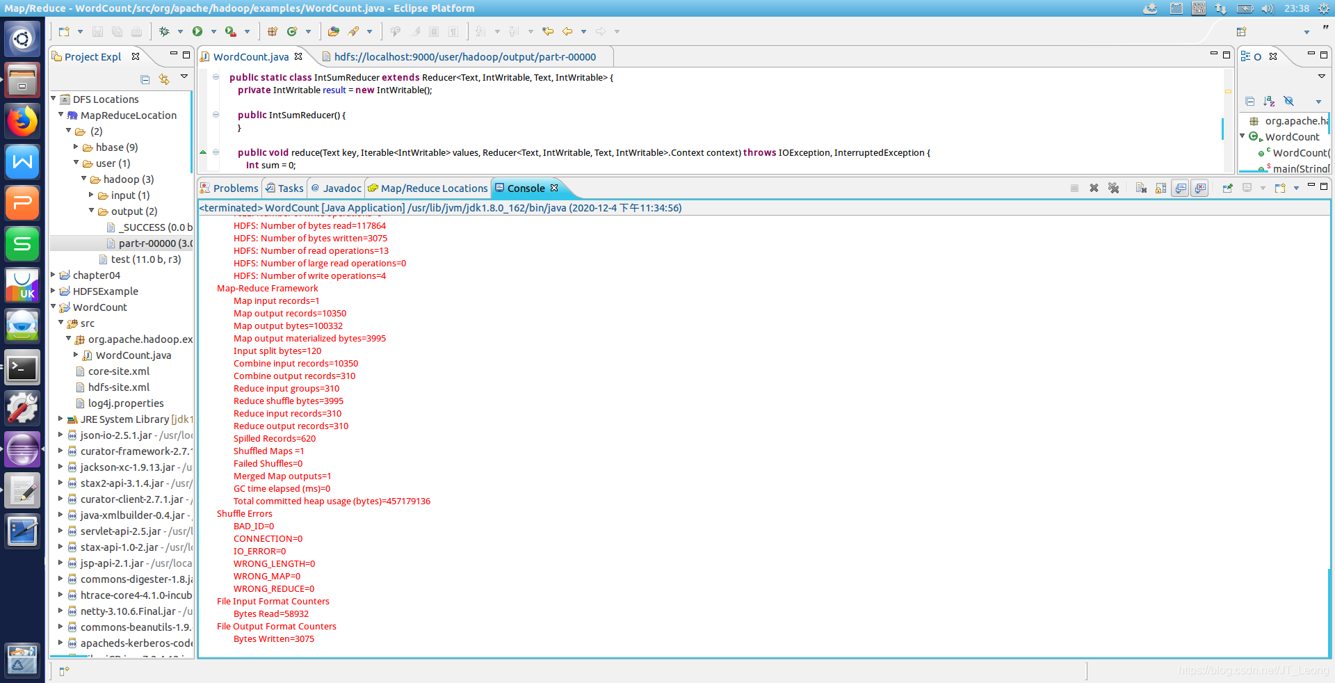Click the reduce method line in editor
Image resolution: width=1335 pixels, height=683 pixels.
pos(487,152)
